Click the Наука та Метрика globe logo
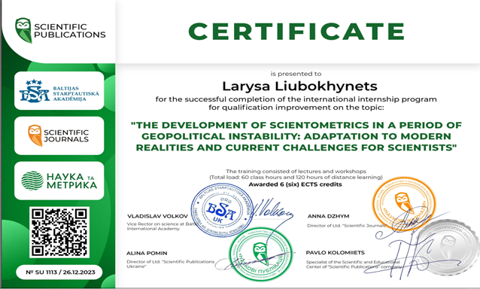The image size is (480, 289). pos(32,181)
